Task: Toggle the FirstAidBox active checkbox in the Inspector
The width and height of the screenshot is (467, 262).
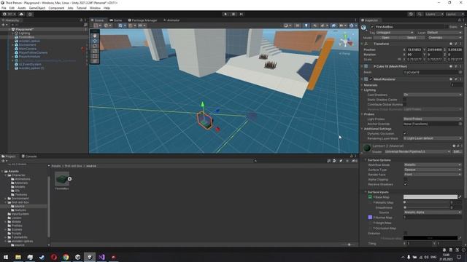Action: 372,27
